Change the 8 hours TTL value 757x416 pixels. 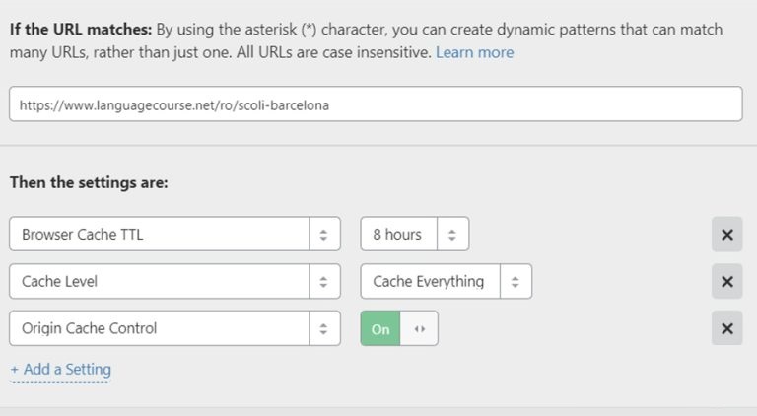click(x=398, y=235)
